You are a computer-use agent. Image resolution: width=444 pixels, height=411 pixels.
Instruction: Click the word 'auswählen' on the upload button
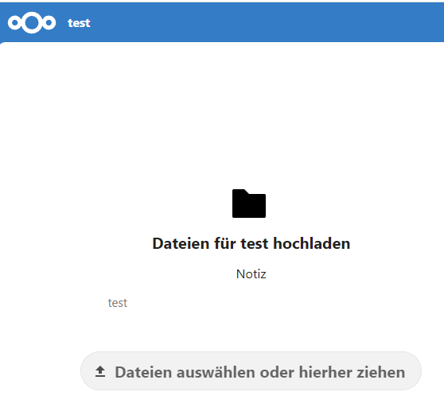point(216,372)
